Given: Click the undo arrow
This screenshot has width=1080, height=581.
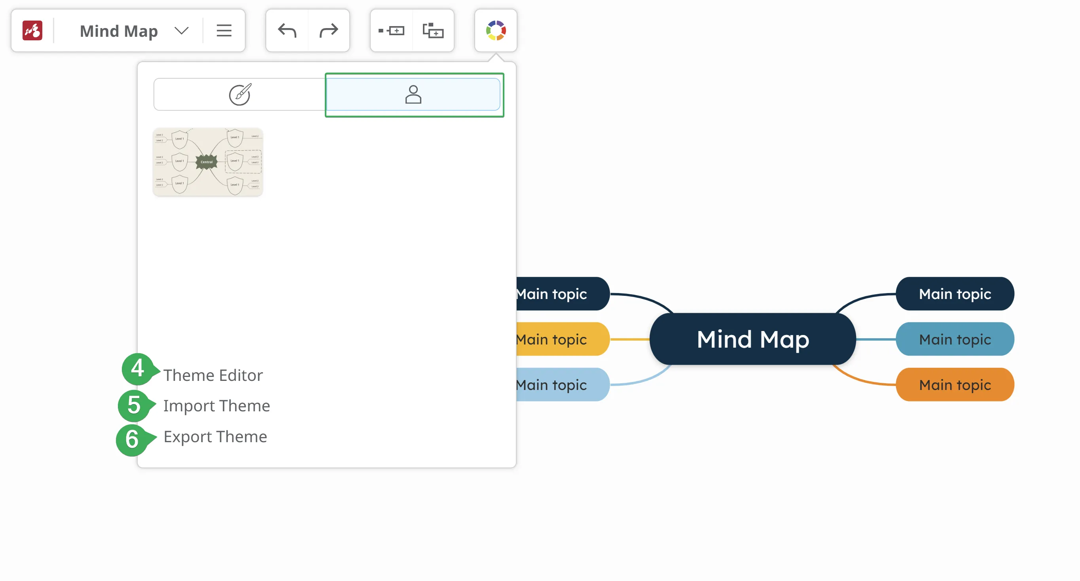Looking at the screenshot, I should pos(287,30).
